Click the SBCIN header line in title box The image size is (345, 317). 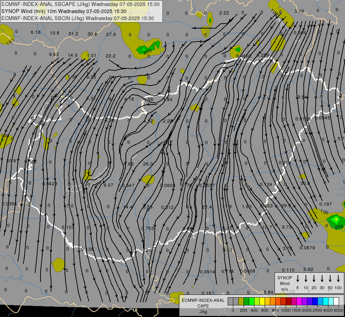78,18
